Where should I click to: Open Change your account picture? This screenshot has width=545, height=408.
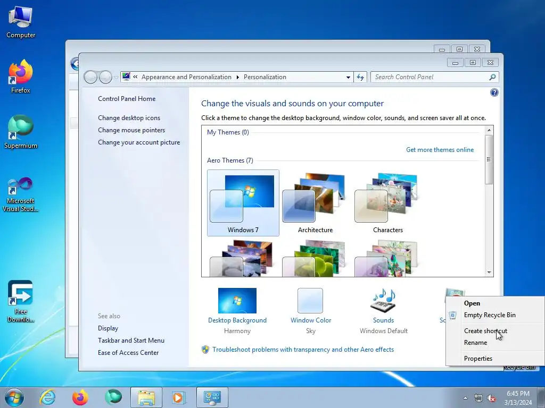point(139,142)
